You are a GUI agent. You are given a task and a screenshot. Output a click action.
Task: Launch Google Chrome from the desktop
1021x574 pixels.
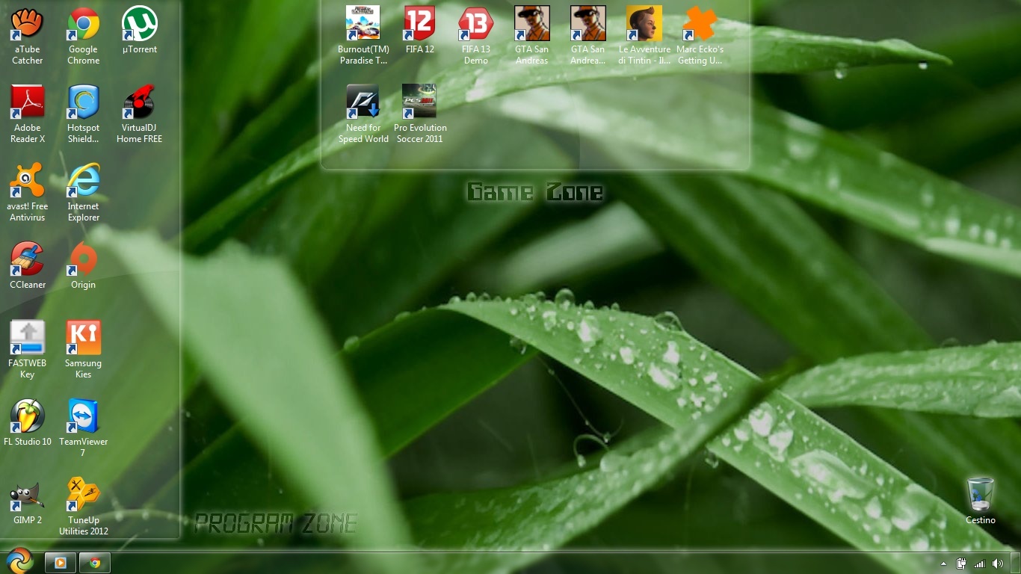tap(84, 36)
